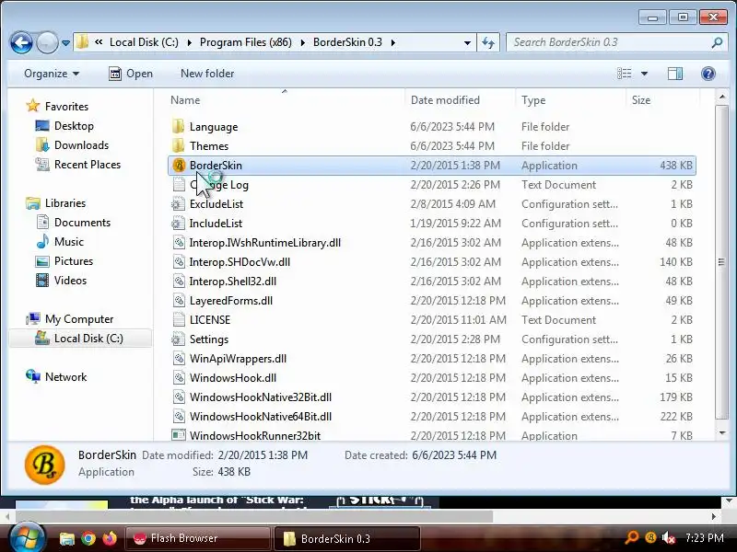The image size is (737, 552).
Task: Expand arrow after Local Disk (C:) breadcrumb
Action: coord(190,42)
